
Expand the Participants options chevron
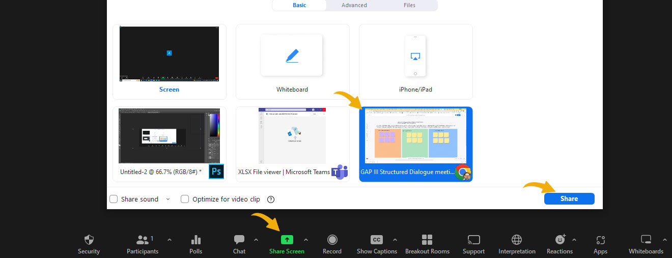[170, 240]
